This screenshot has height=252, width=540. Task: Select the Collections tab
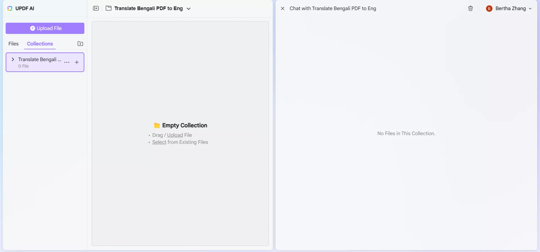pos(40,44)
